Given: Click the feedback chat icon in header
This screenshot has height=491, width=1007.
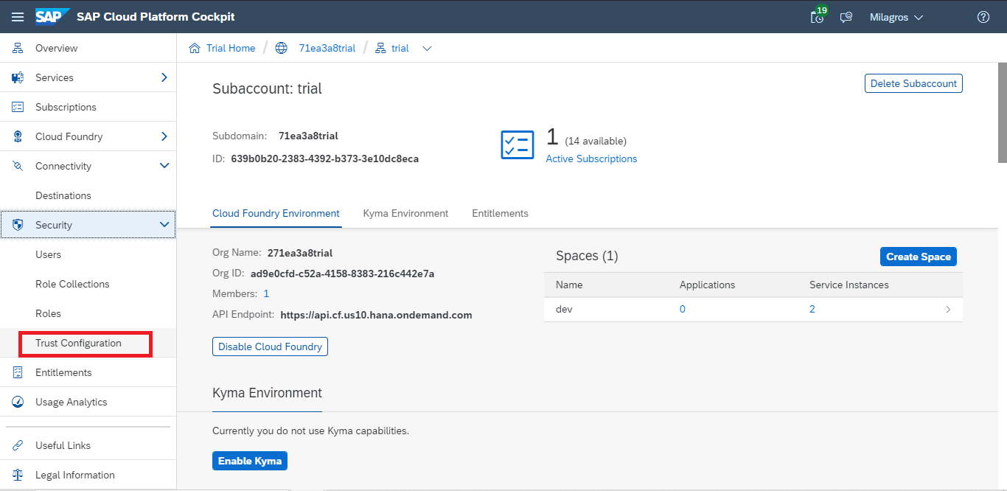Looking at the screenshot, I should point(846,17).
